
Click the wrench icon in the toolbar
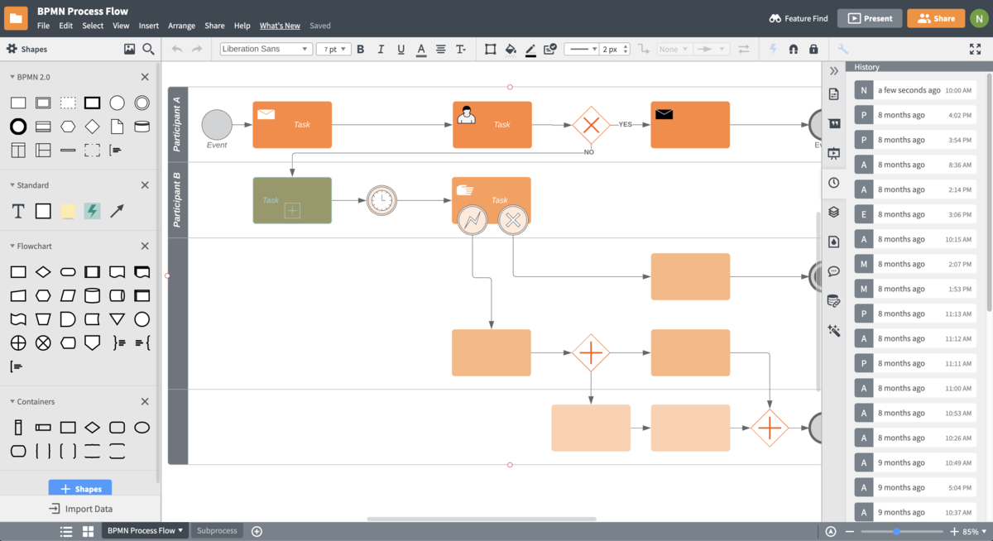pos(843,50)
